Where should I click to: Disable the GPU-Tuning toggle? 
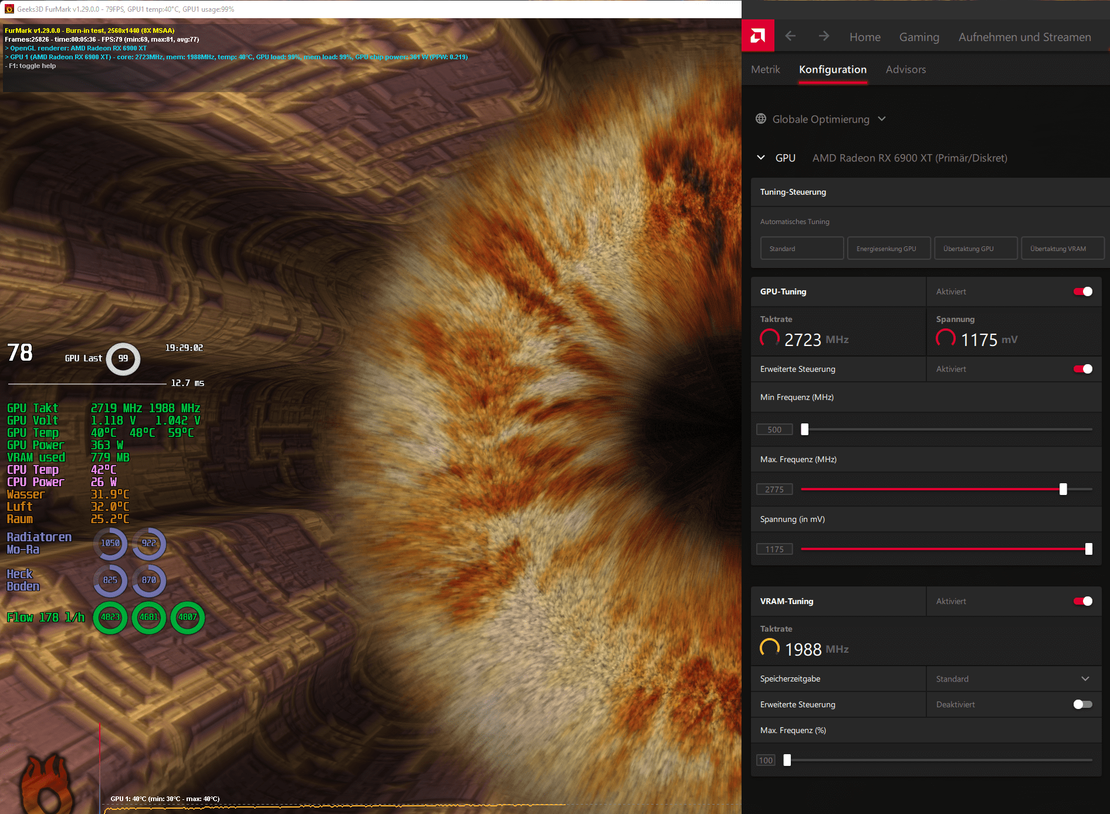pos(1083,291)
